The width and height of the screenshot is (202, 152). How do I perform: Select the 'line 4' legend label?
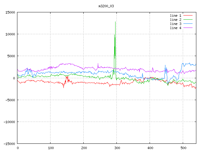(x=175, y=28)
